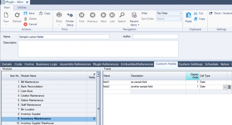
Task: Expand the Cell Type dropdown for field2
Action: (225, 87)
